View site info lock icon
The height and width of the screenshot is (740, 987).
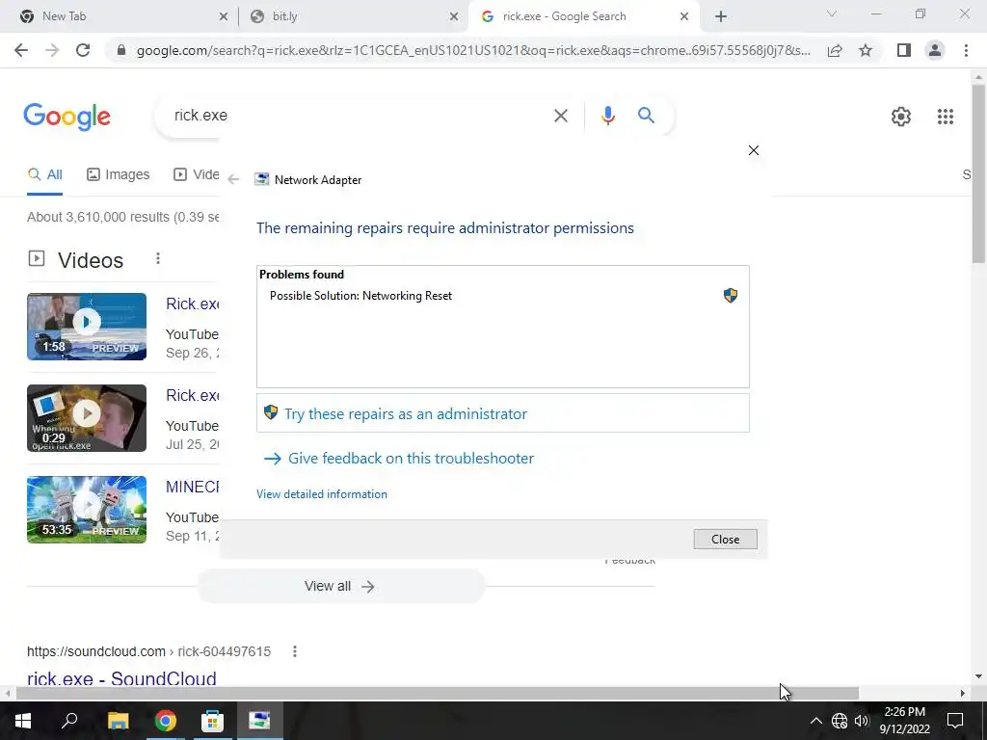coord(121,50)
